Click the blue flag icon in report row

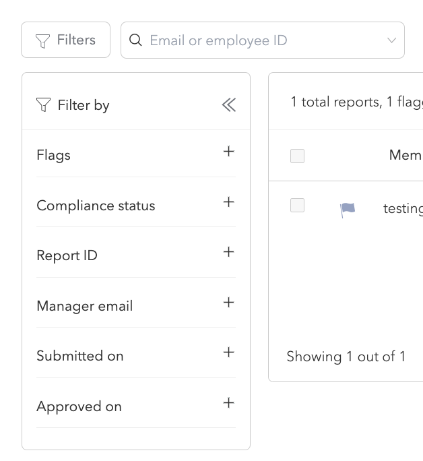click(x=348, y=210)
